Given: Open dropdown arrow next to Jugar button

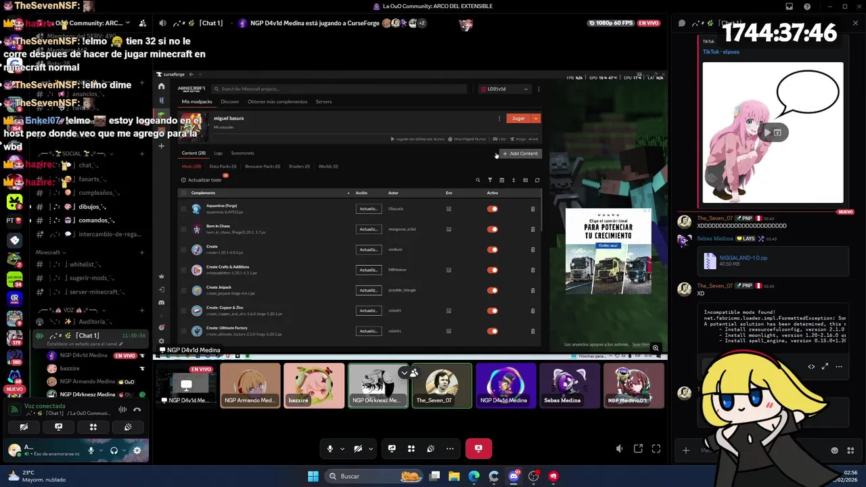Looking at the screenshot, I should point(536,118).
